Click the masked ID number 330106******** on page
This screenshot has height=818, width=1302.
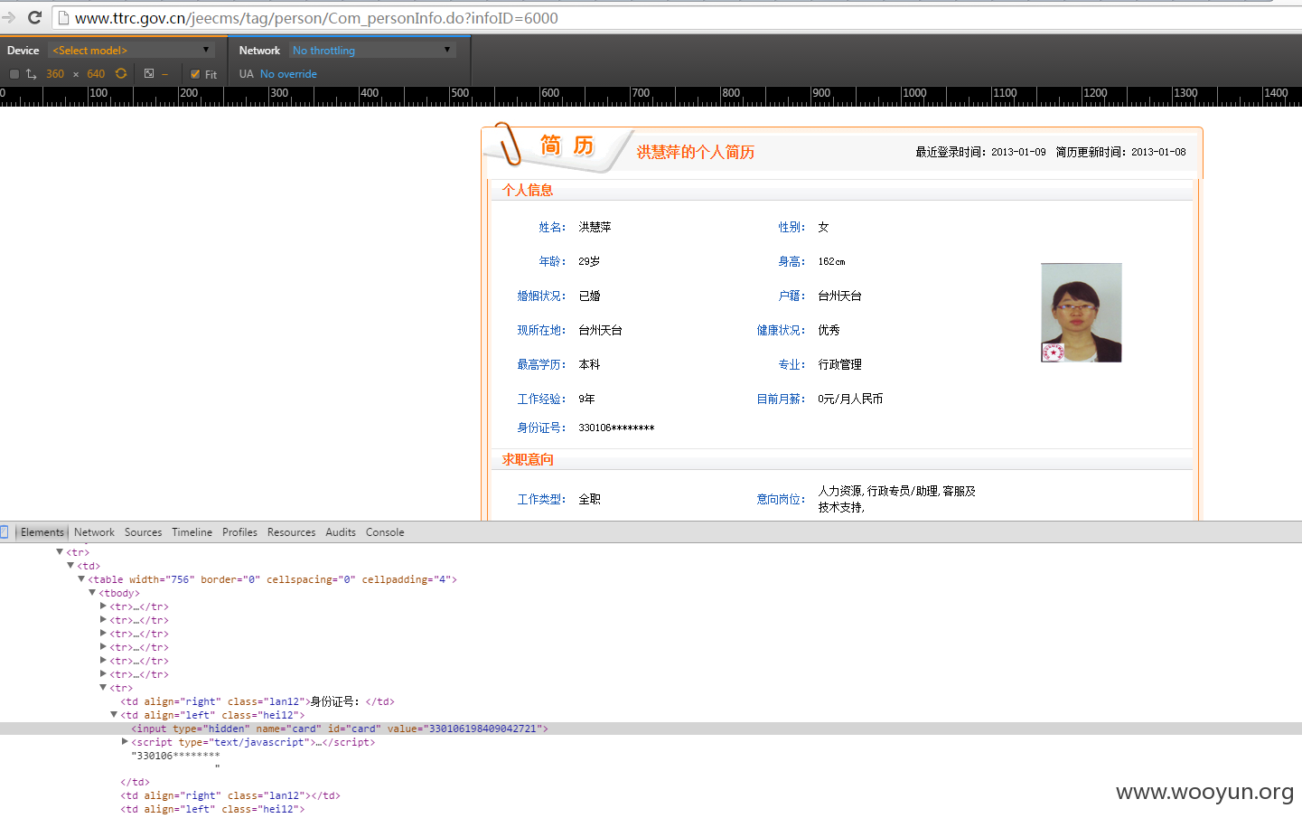click(x=616, y=428)
